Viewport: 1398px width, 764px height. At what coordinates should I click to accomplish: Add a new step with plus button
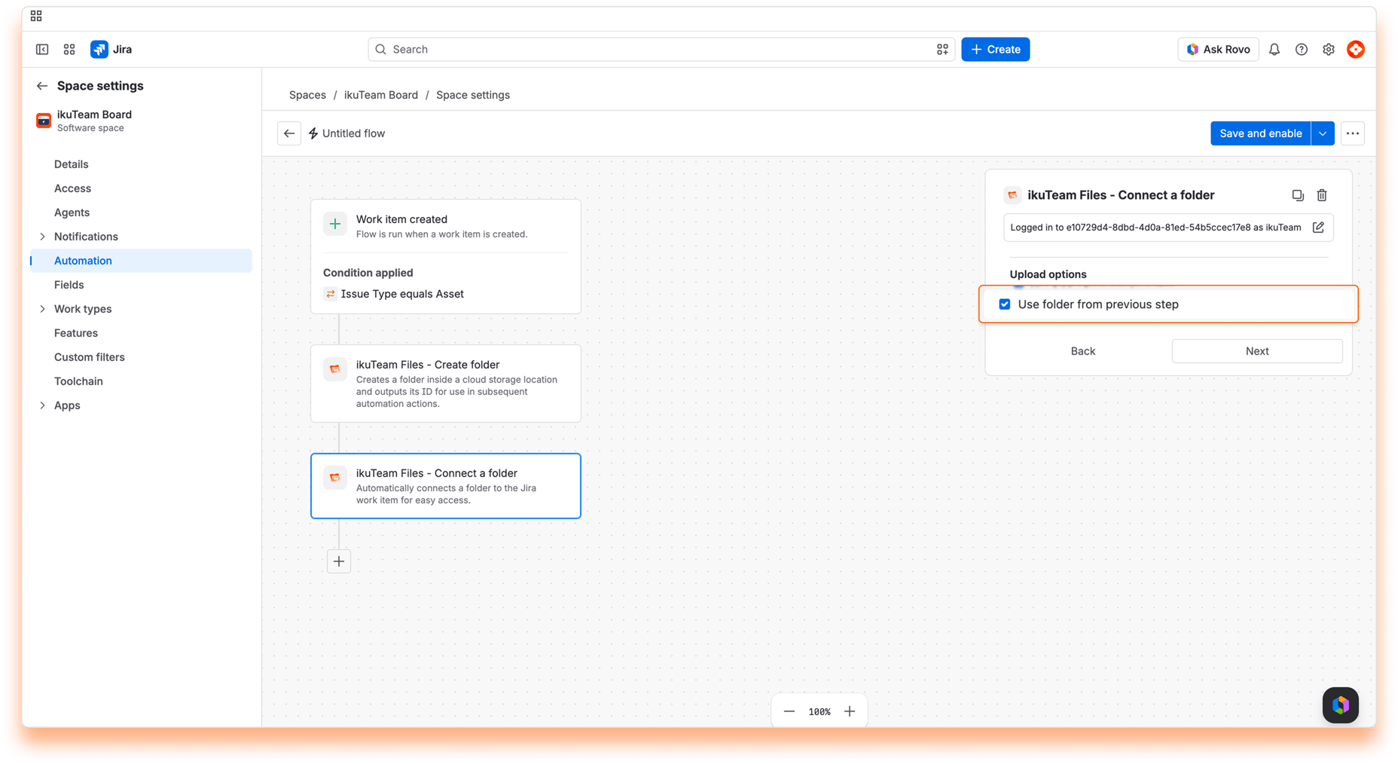pos(339,561)
